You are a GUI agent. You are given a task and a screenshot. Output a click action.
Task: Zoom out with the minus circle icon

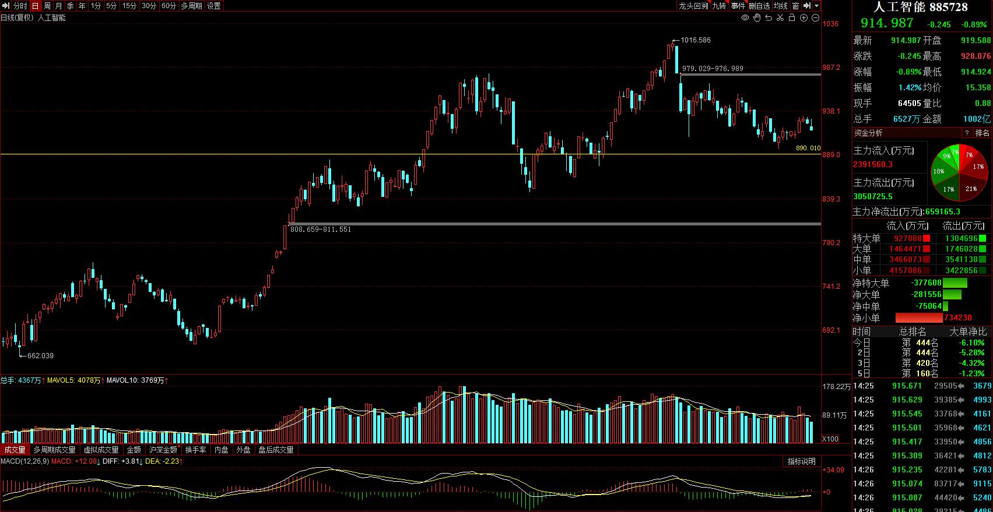(815, 18)
